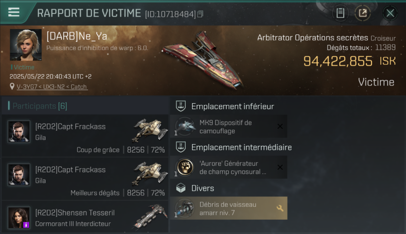Click the location pin icon
This screenshot has width=406, height=234.
[x=12, y=86]
